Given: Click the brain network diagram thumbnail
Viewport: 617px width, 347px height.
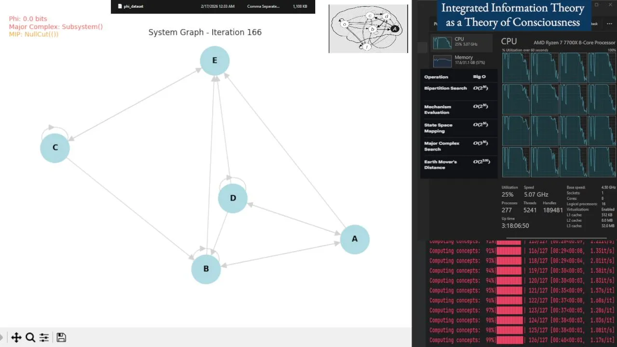Looking at the screenshot, I should click(368, 28).
